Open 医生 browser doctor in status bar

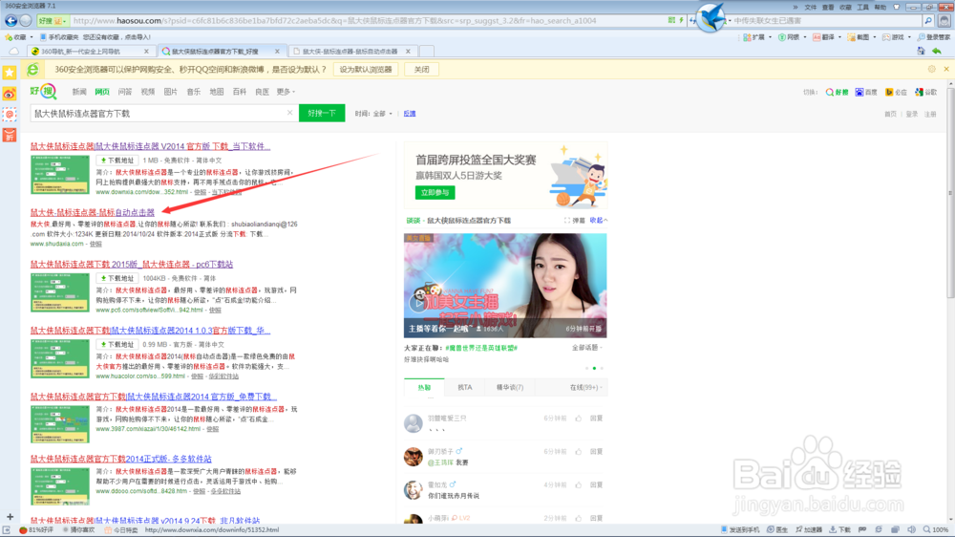pyautogui.click(x=777, y=529)
